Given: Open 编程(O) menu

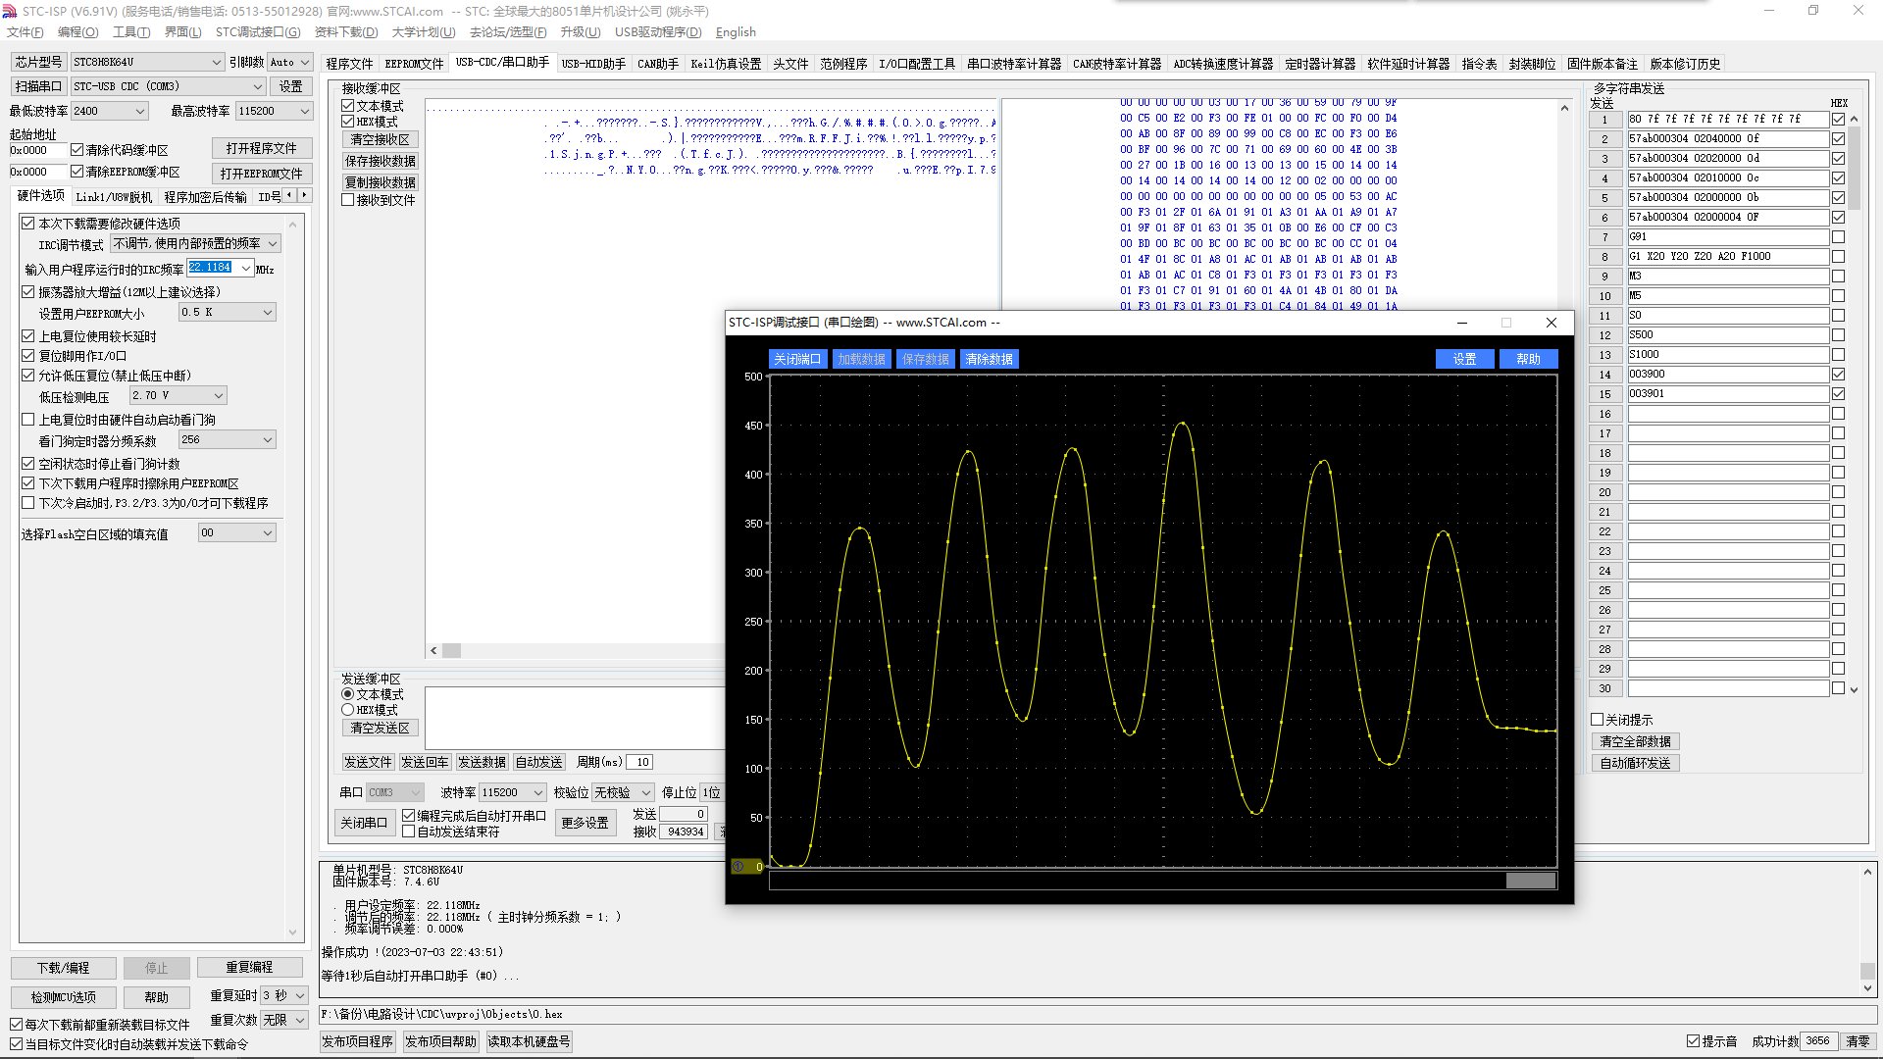Looking at the screenshot, I should [x=78, y=32].
